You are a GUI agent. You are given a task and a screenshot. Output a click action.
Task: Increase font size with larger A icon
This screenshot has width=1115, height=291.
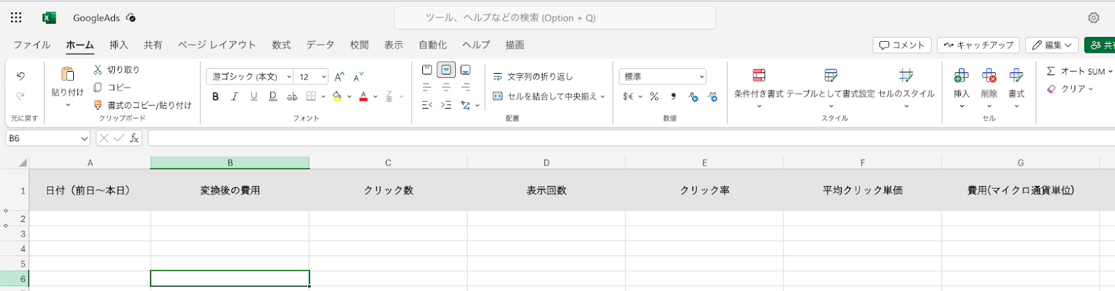tap(339, 77)
